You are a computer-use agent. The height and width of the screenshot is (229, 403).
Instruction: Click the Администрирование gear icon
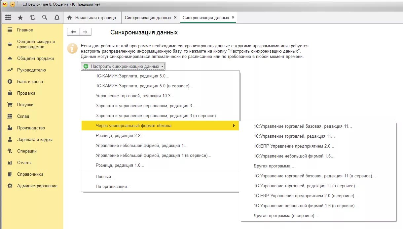click(10, 186)
